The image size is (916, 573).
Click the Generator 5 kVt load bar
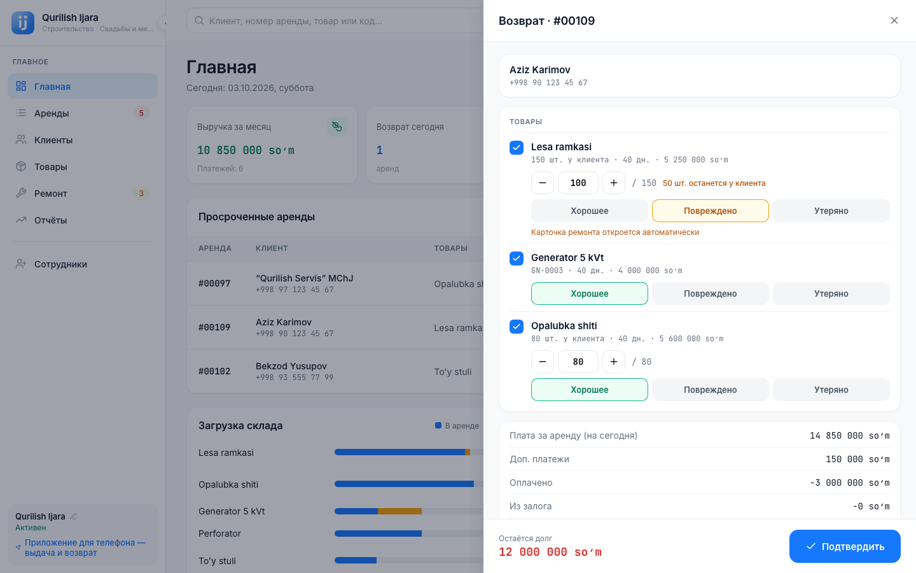(409, 511)
